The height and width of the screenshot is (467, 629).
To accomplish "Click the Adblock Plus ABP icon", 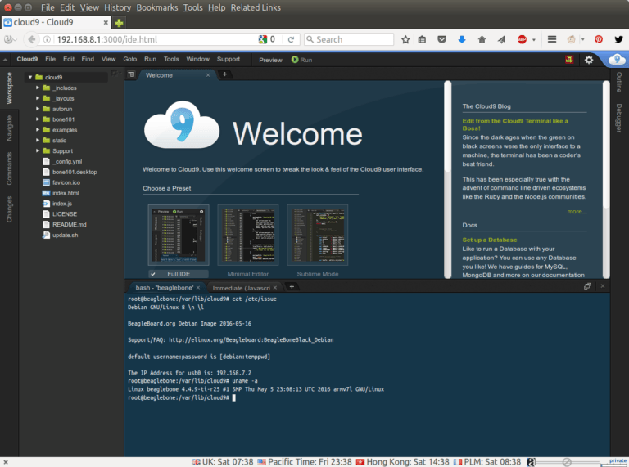I will [x=522, y=39].
